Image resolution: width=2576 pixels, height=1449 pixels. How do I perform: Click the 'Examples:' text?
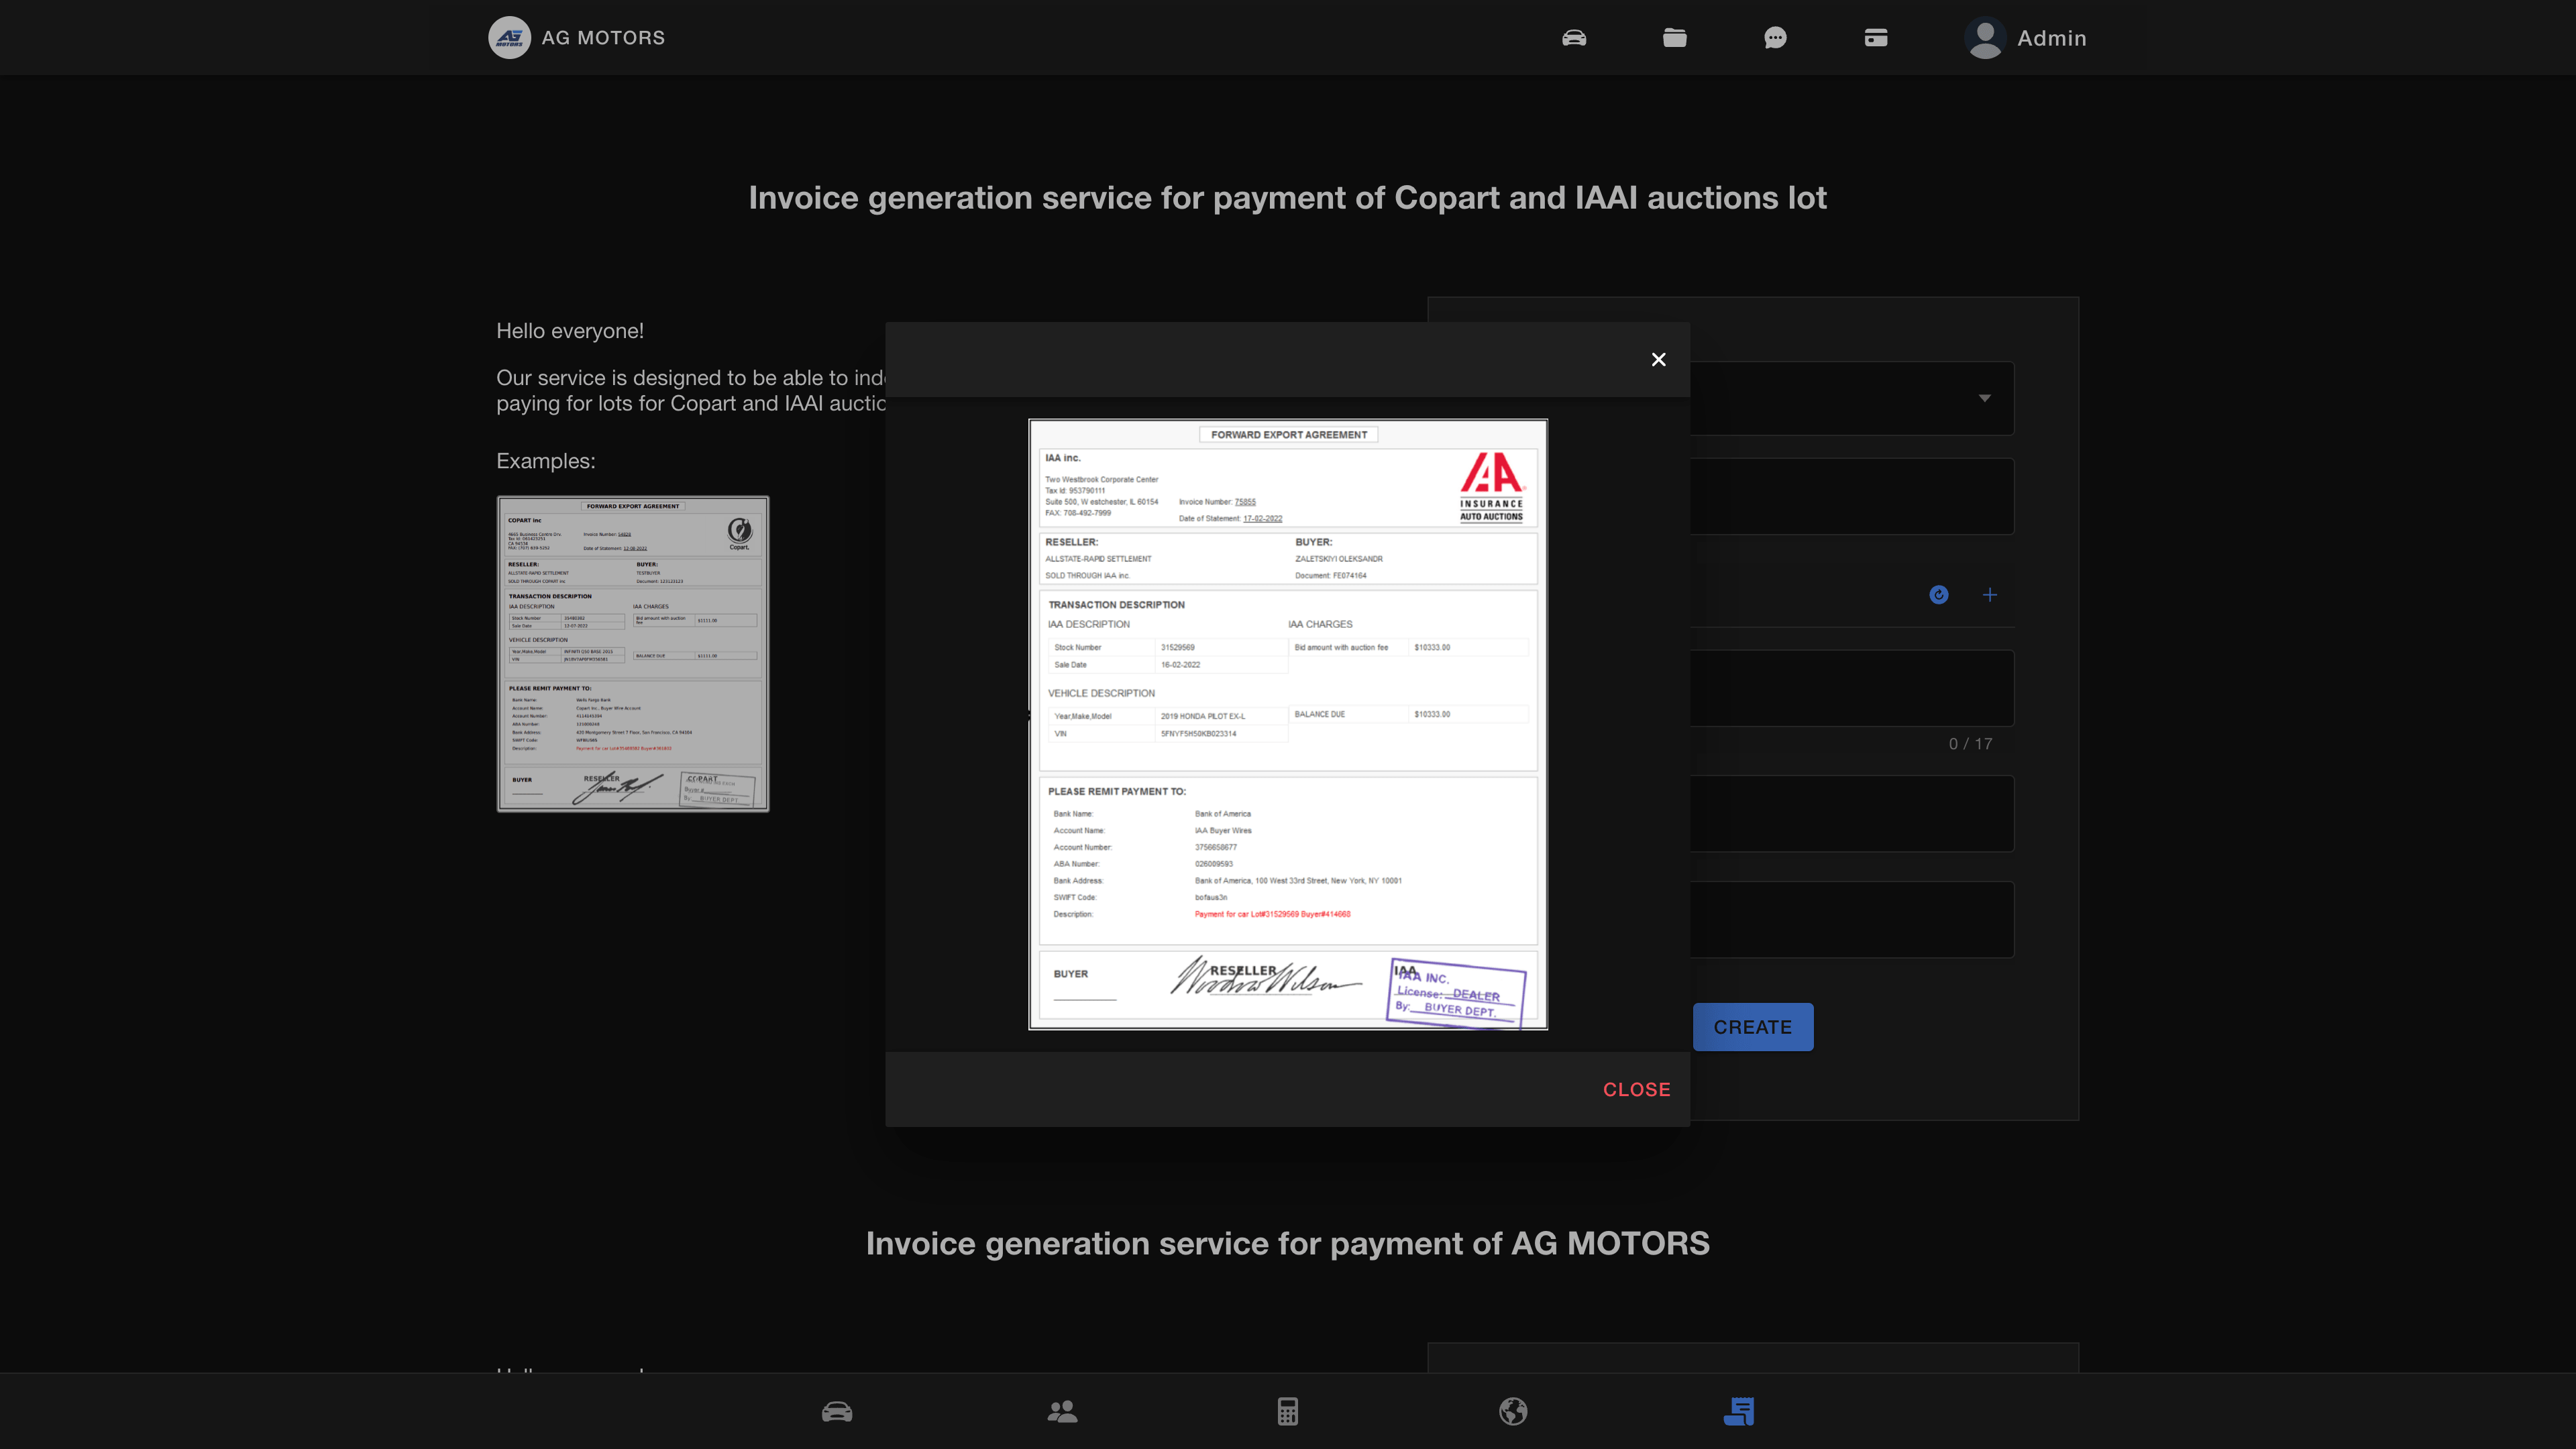(545, 461)
